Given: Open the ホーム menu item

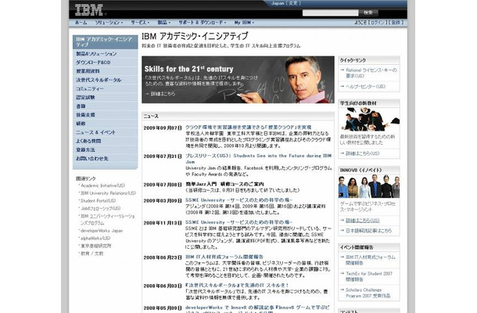Looking at the screenshot, I should (x=81, y=23).
